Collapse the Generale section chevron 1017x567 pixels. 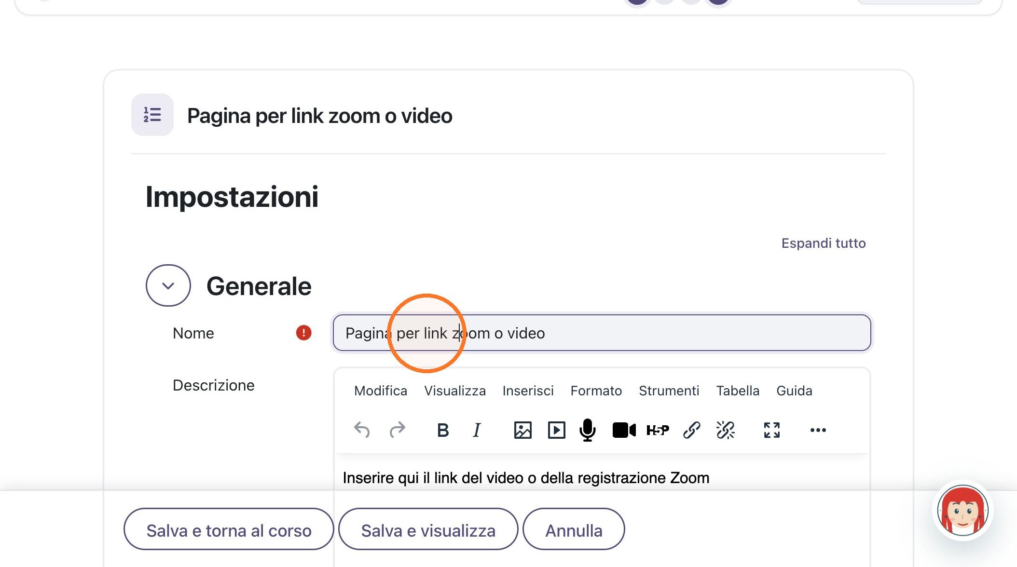(x=168, y=285)
